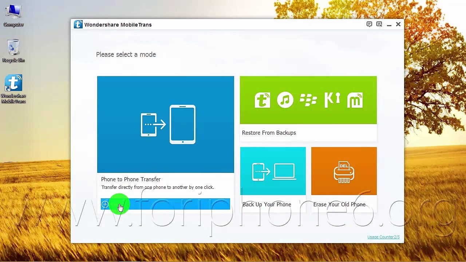This screenshot has height=262, width=466.
Task: Click the BlackBerry backup icon
Action: [308, 100]
